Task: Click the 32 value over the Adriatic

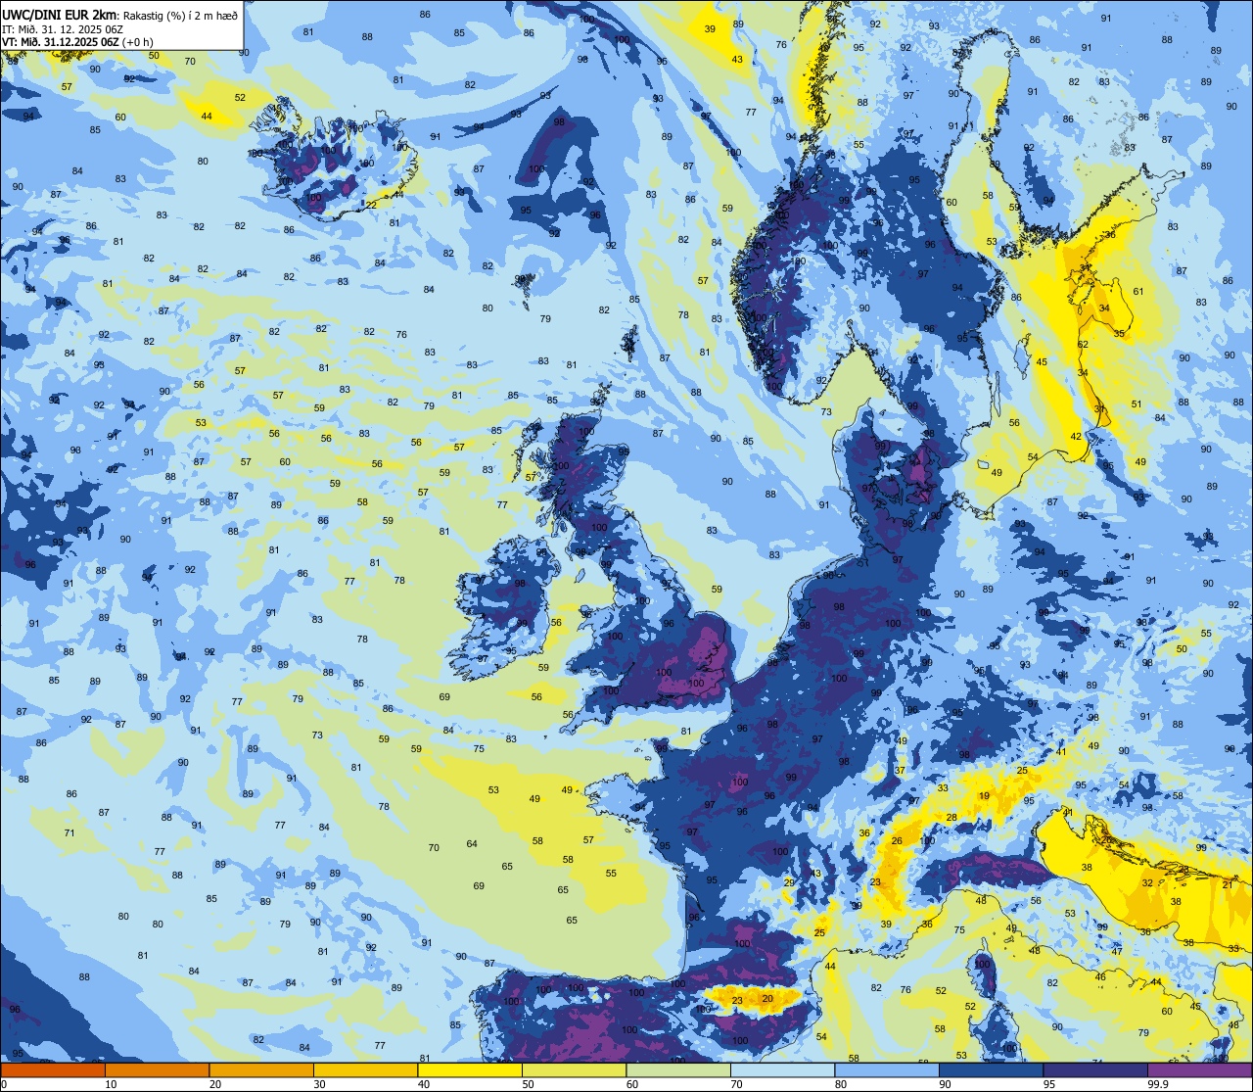Action: coord(1147,882)
